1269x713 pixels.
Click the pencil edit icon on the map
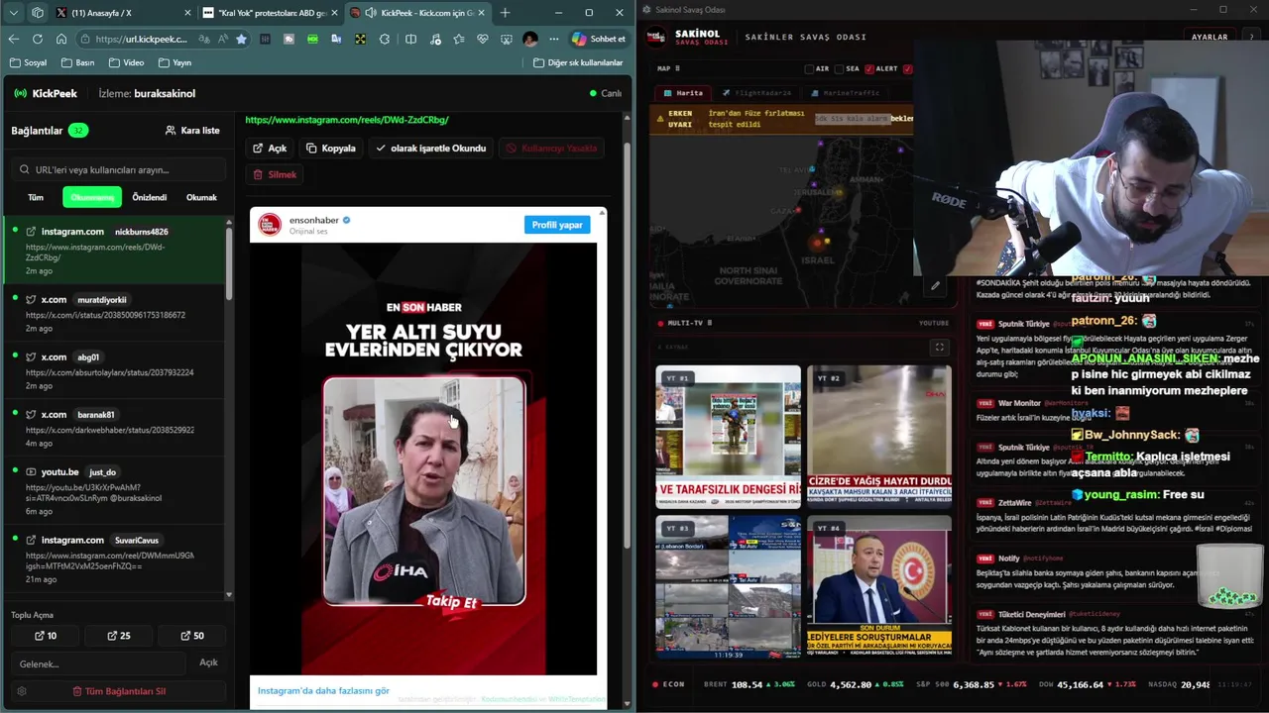(935, 286)
